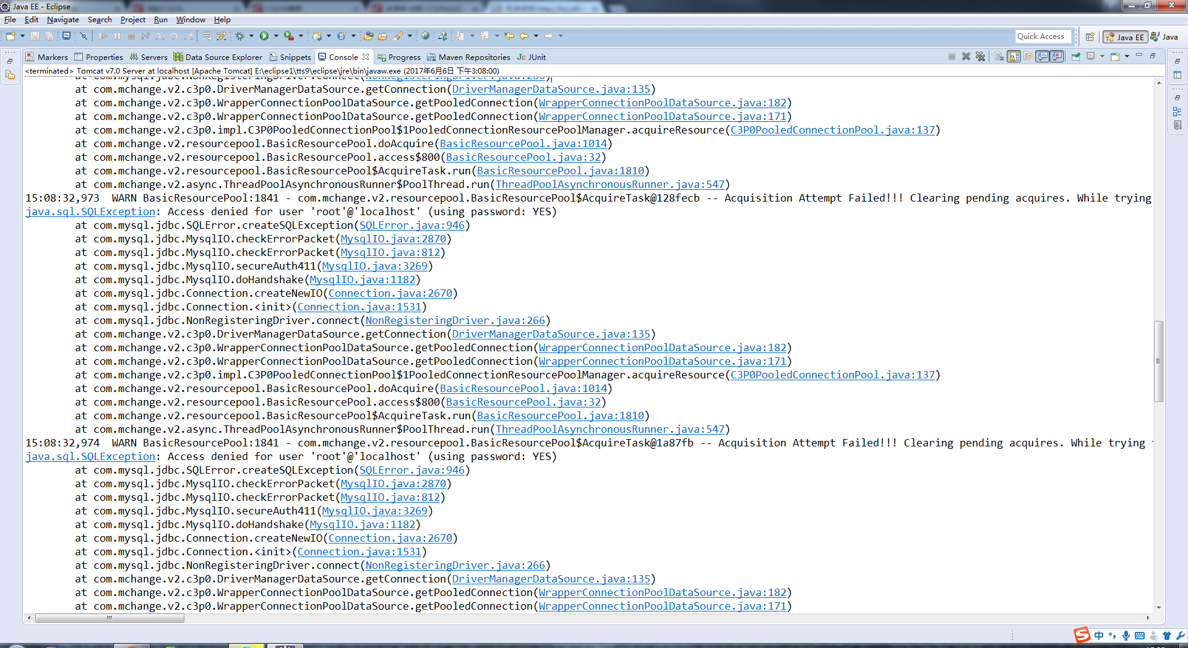Screen dimensions: 1188x648
Task: Open first MysqlIO.java:3269 link
Action: click(x=375, y=266)
